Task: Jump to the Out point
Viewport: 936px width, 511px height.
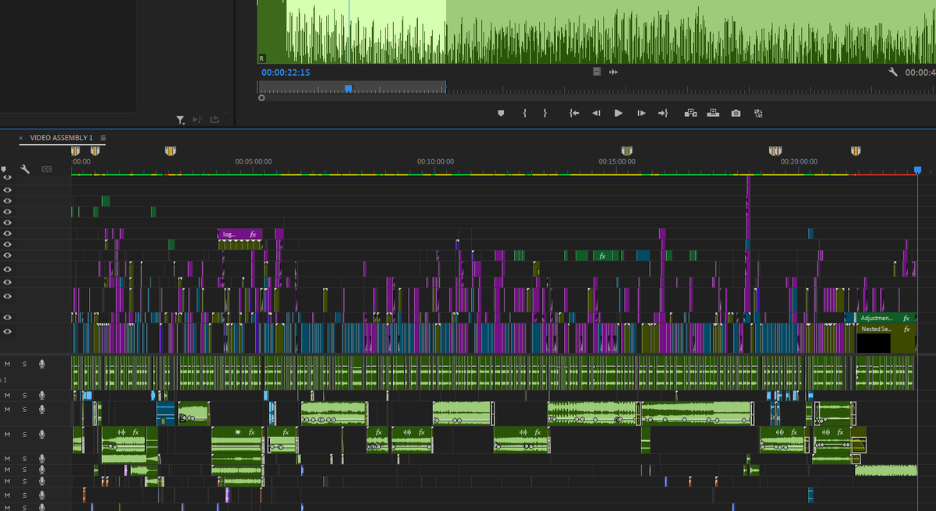Action: tap(663, 113)
